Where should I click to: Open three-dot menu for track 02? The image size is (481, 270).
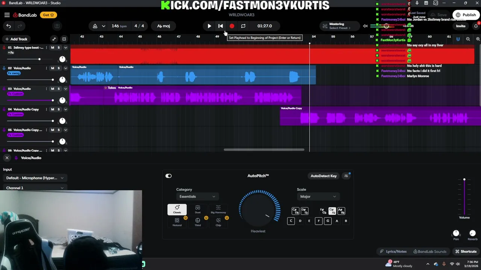(47, 68)
